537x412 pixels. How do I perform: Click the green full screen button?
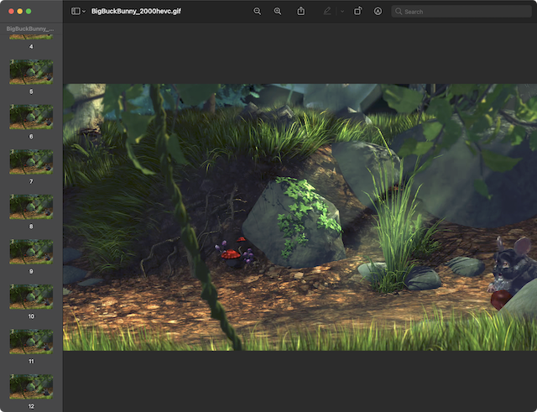(x=29, y=11)
